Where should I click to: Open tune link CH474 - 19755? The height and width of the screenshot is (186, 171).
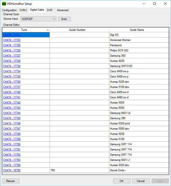click(12, 170)
